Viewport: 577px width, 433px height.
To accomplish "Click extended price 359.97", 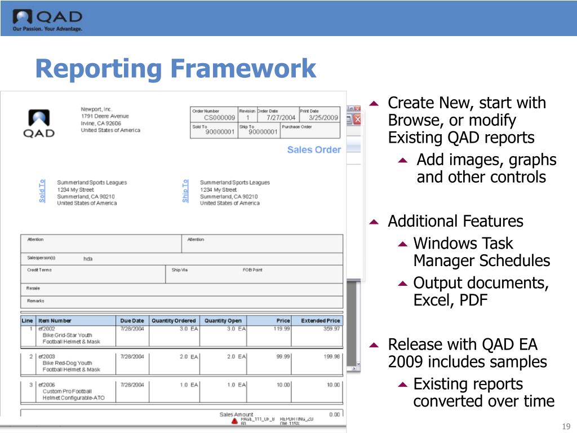I will pyautogui.click(x=331, y=329).
